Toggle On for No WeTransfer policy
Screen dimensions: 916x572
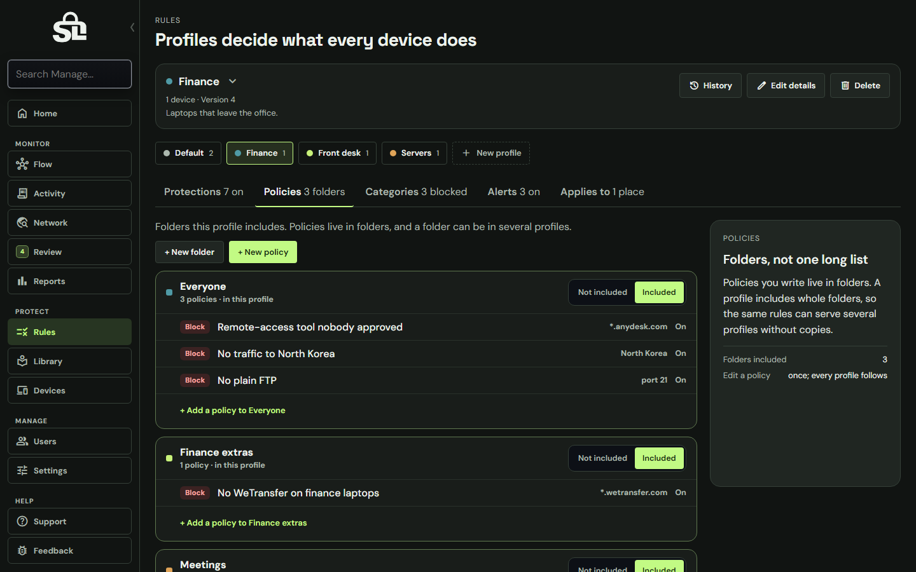point(681,493)
